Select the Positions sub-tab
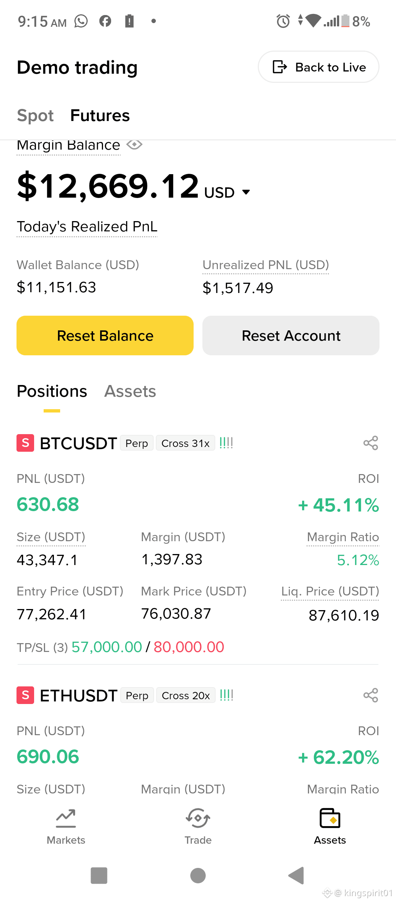Screen dimensions: 396x902 click(52, 391)
